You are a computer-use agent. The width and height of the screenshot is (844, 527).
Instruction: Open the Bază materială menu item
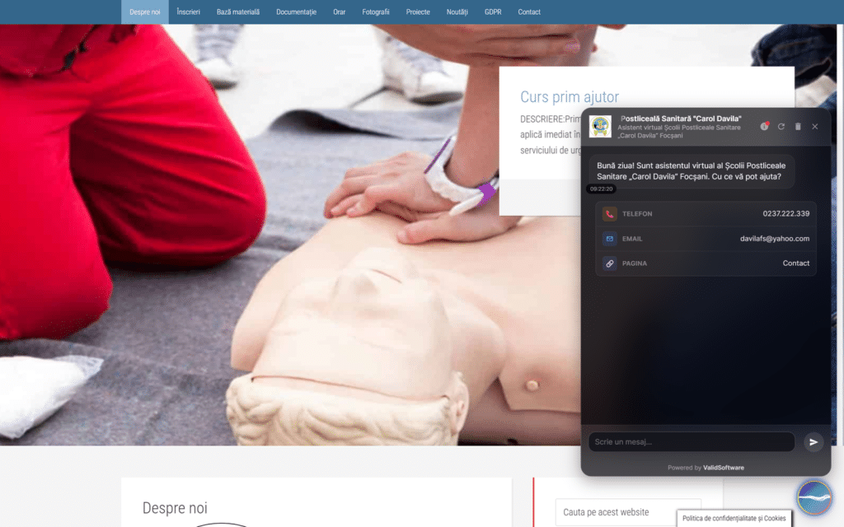point(238,12)
